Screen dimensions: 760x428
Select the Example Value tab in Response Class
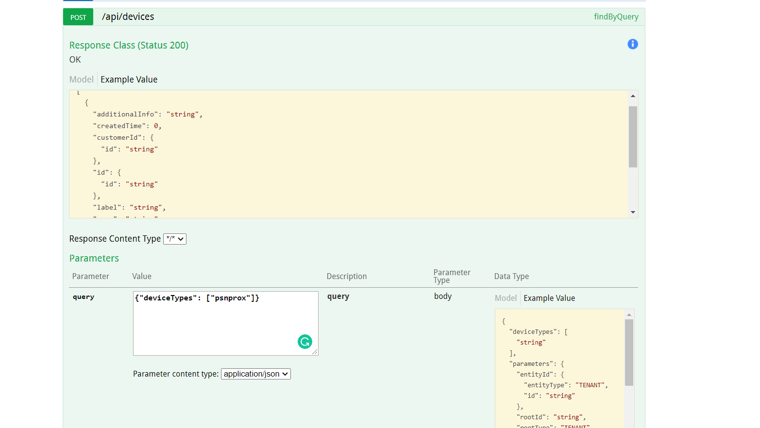(x=129, y=79)
